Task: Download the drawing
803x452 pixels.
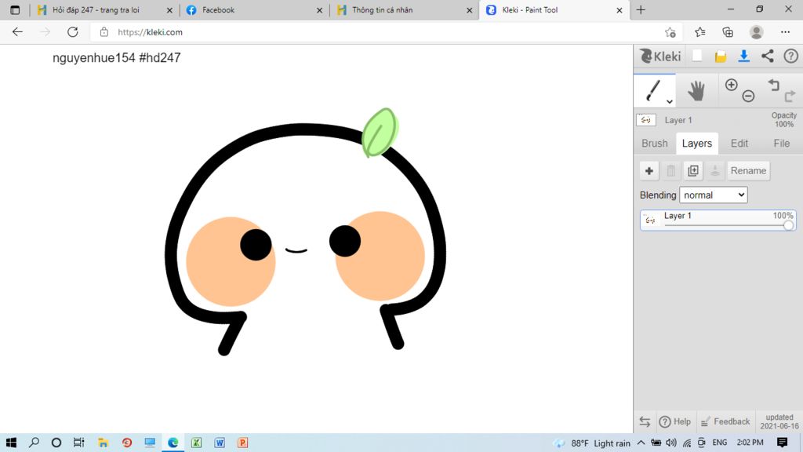Action: (743, 56)
